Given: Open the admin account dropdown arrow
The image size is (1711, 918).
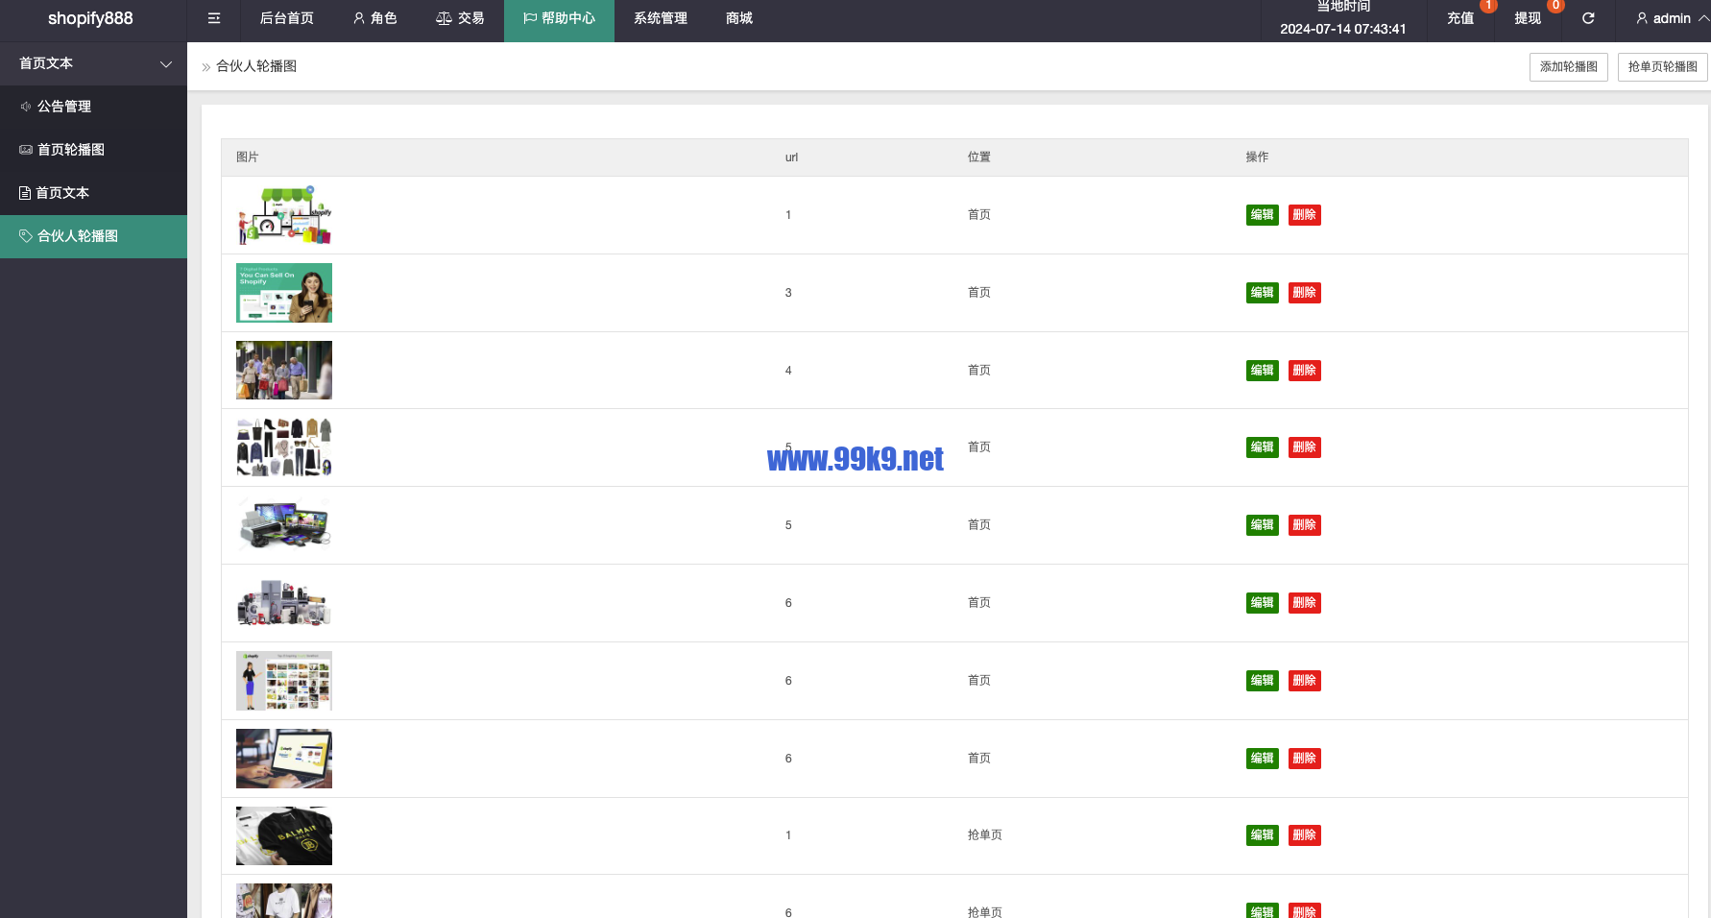Looking at the screenshot, I should [1703, 18].
